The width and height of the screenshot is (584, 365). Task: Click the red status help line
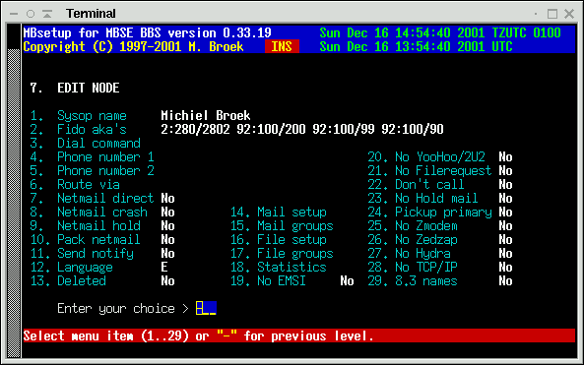click(x=299, y=335)
